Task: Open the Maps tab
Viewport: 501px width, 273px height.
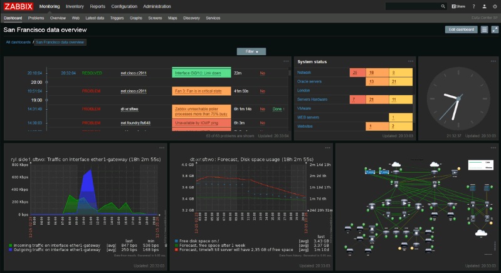Action: (172, 18)
